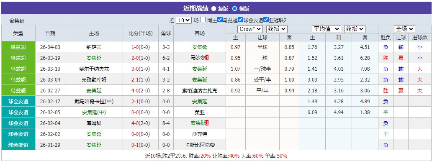Click result 平 on 柔亚 row
The image size is (432, 161).
click(x=386, y=112)
